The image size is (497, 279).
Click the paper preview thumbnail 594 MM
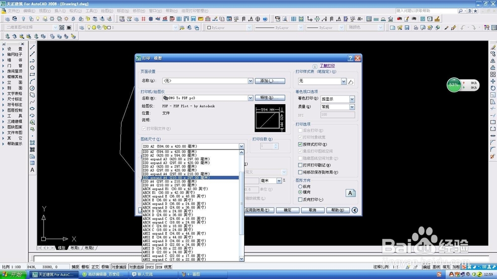pyautogui.click(x=270, y=118)
